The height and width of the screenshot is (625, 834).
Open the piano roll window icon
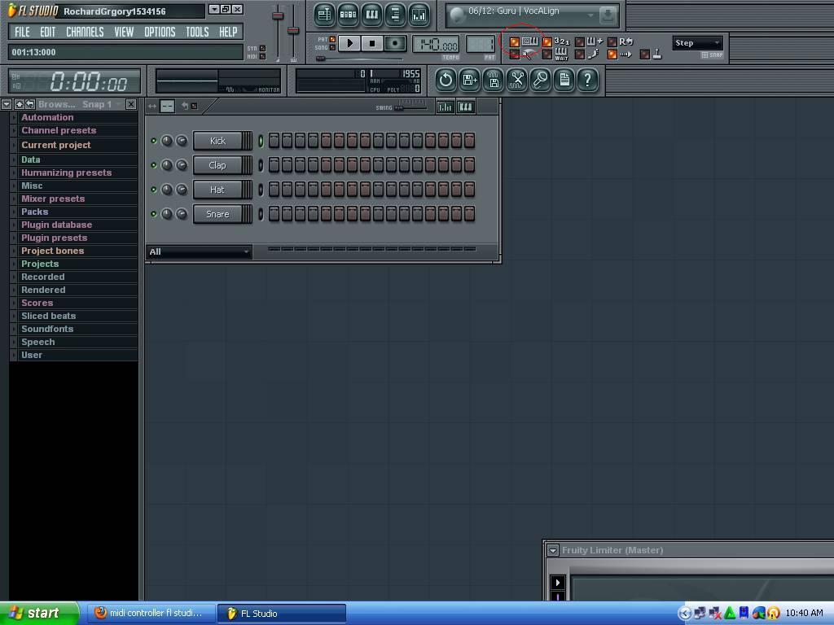click(x=371, y=15)
